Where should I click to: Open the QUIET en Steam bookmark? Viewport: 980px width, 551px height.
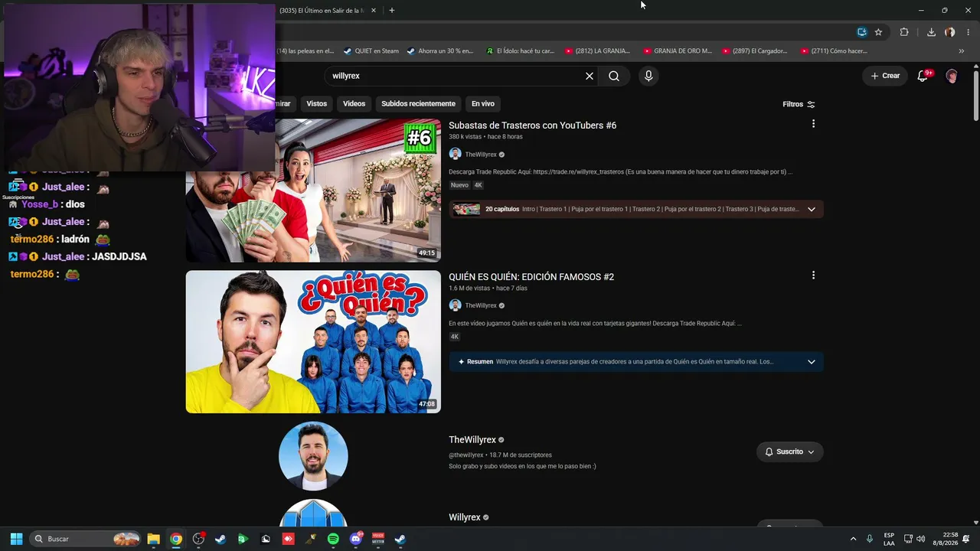[x=371, y=51]
